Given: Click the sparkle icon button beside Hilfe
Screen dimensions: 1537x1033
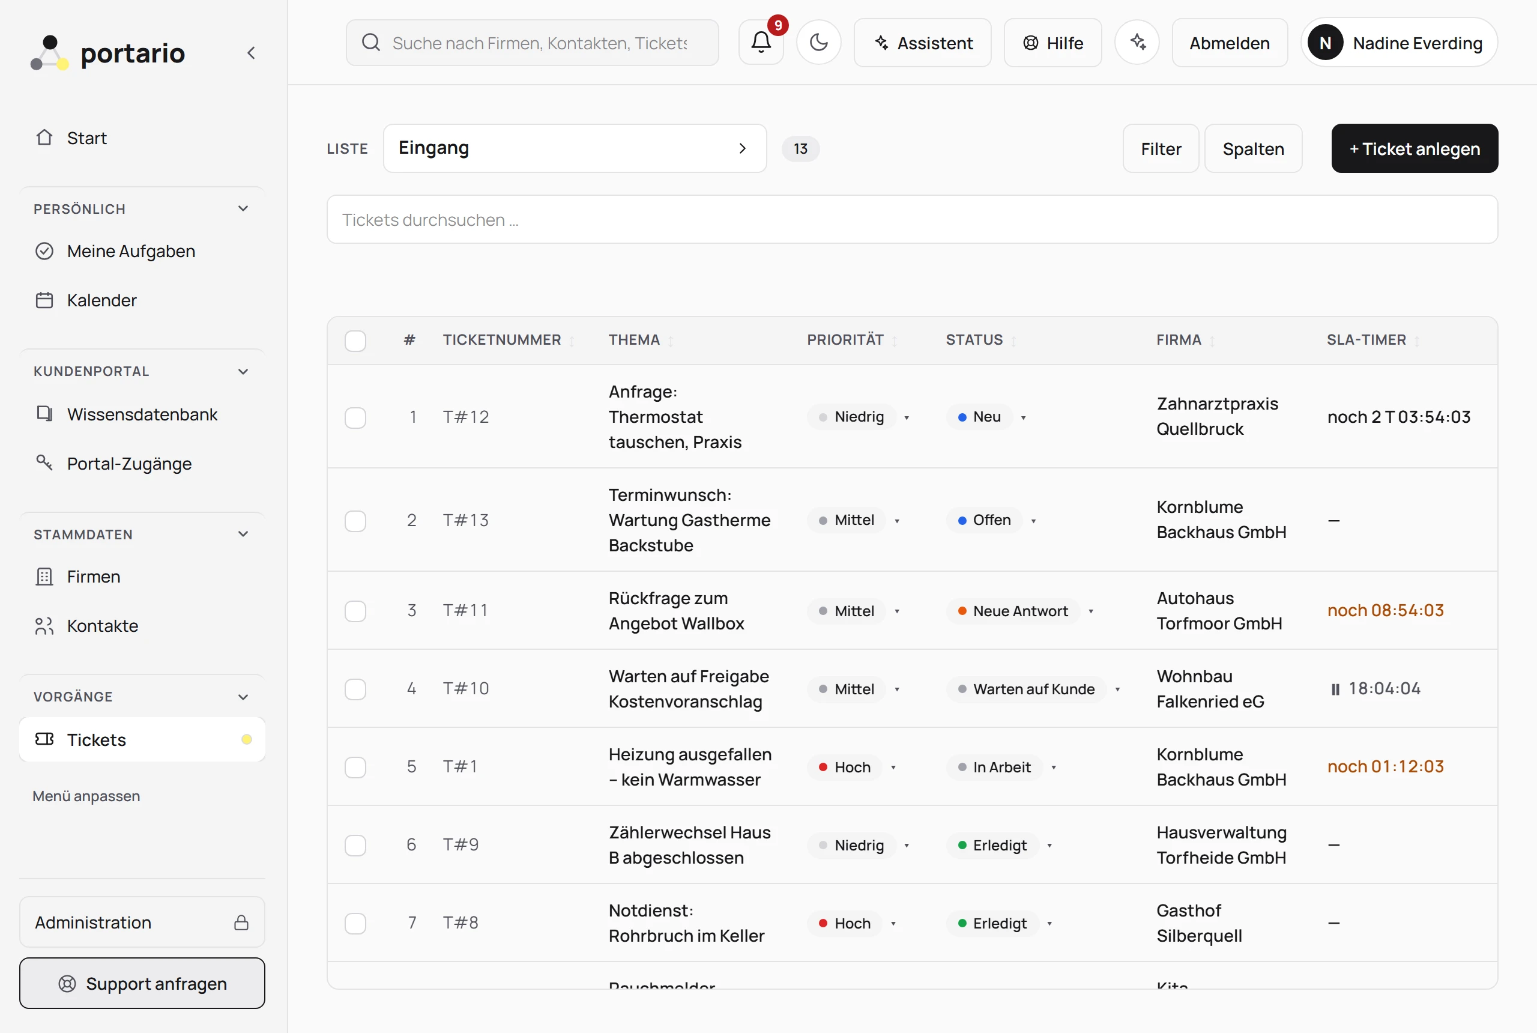Looking at the screenshot, I should 1137,43.
